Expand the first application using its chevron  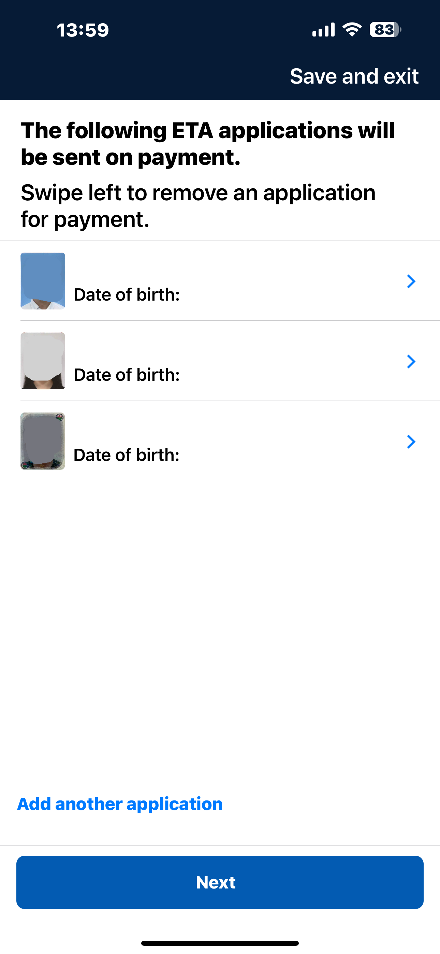(411, 281)
